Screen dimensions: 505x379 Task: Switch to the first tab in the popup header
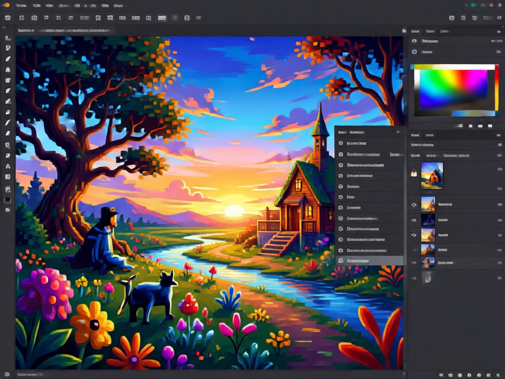(342, 132)
